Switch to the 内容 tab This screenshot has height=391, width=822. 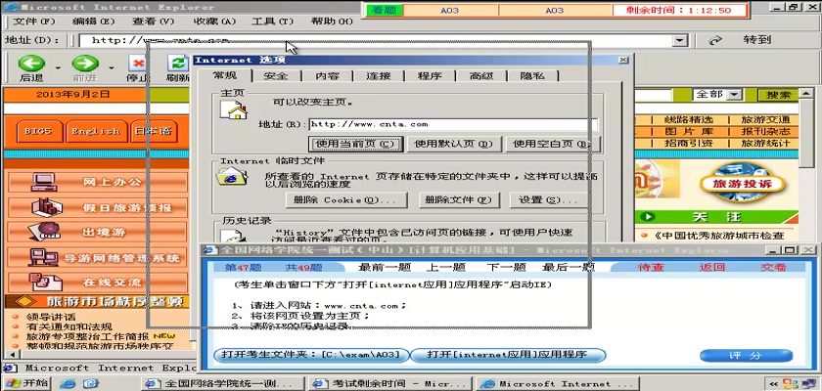[x=327, y=76]
